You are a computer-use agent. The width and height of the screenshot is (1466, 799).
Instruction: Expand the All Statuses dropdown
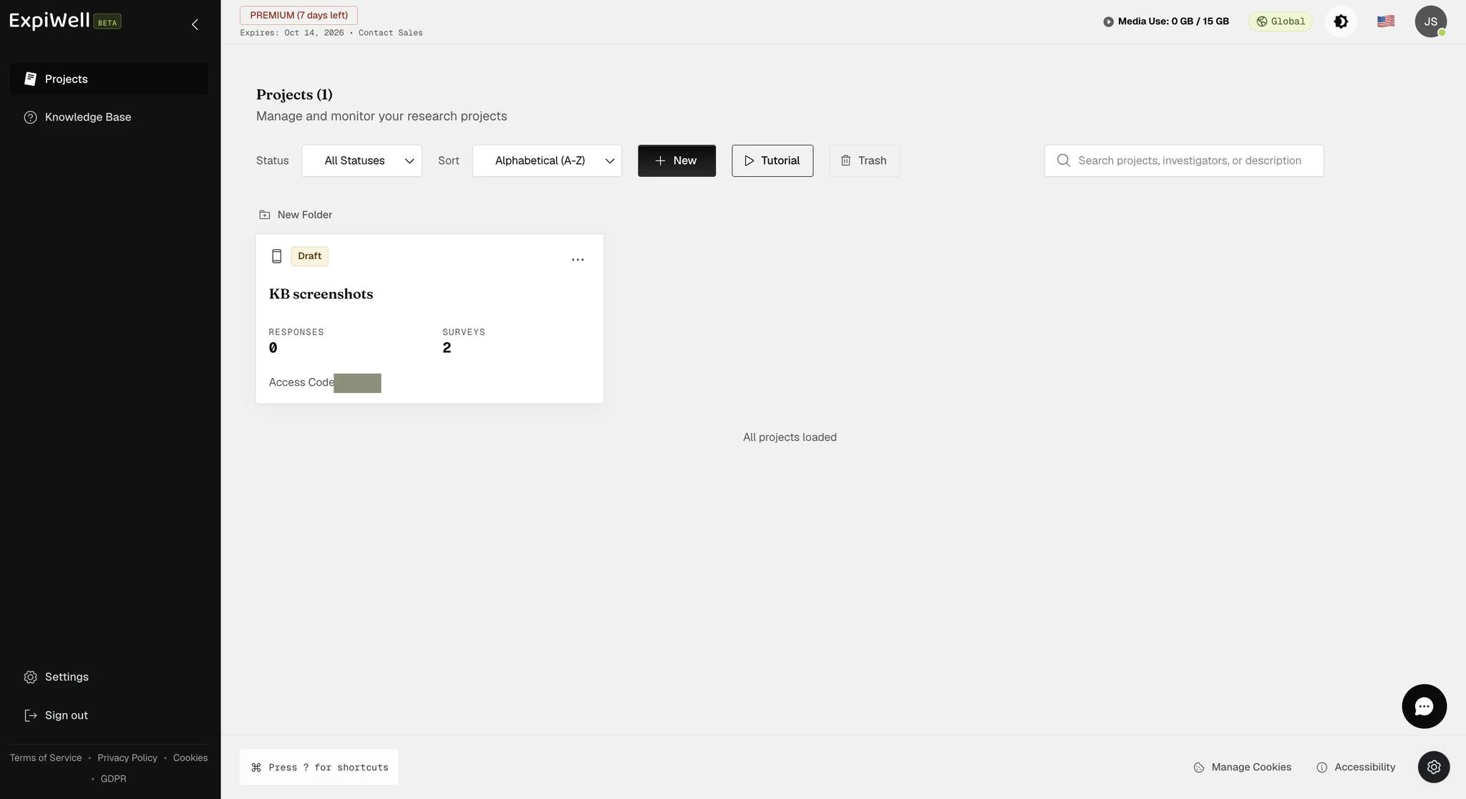point(361,160)
